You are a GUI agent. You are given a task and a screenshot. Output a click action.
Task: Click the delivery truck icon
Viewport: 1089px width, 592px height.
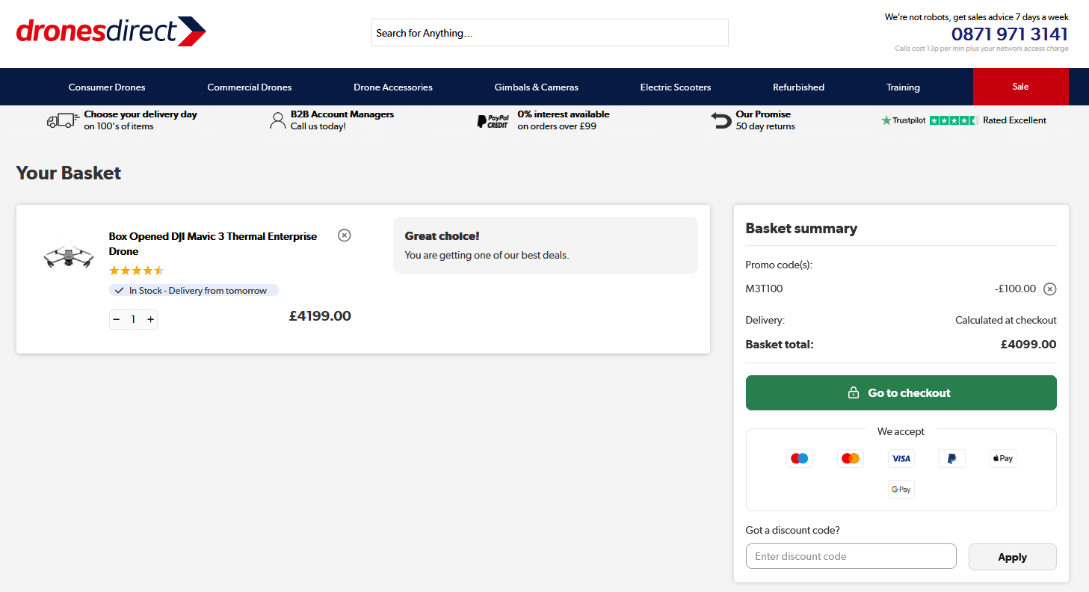click(63, 120)
